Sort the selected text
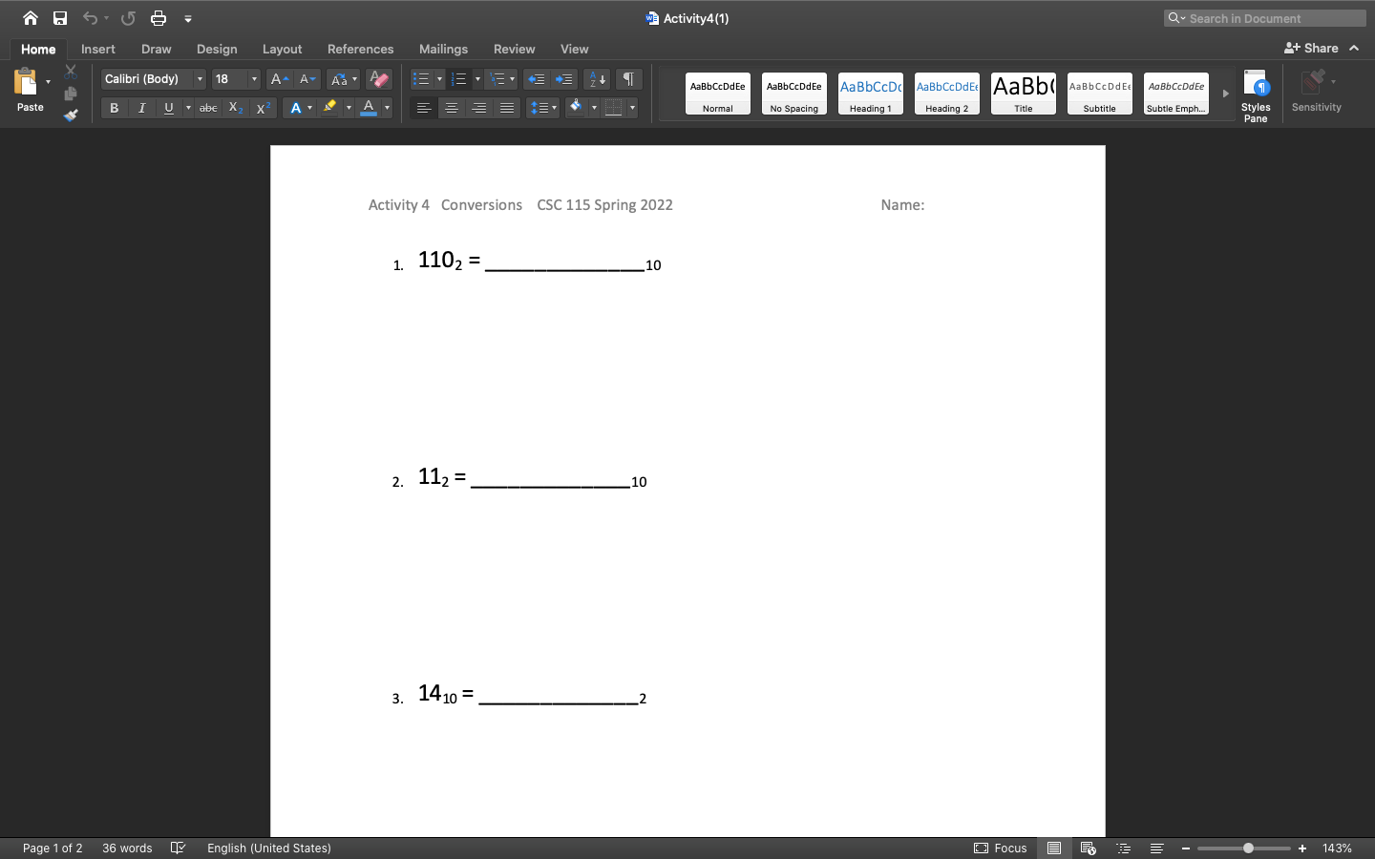 tap(597, 79)
